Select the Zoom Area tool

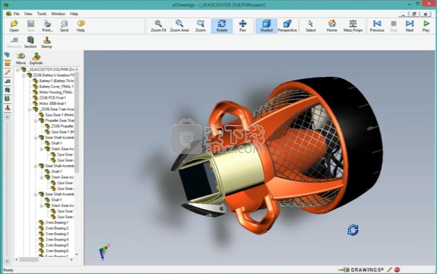pos(179,25)
